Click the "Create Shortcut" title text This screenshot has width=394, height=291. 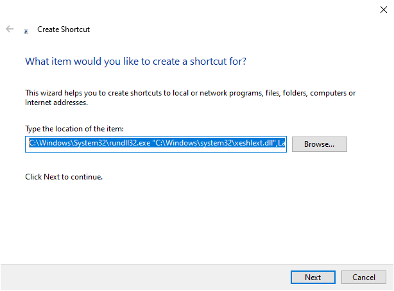coord(64,29)
